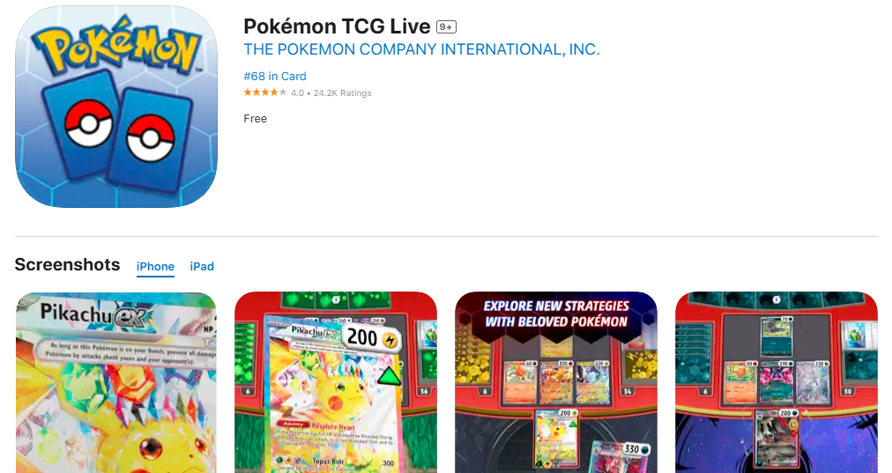Click the Pokémon TCG Live title text
The image size is (892, 473).
337,26
